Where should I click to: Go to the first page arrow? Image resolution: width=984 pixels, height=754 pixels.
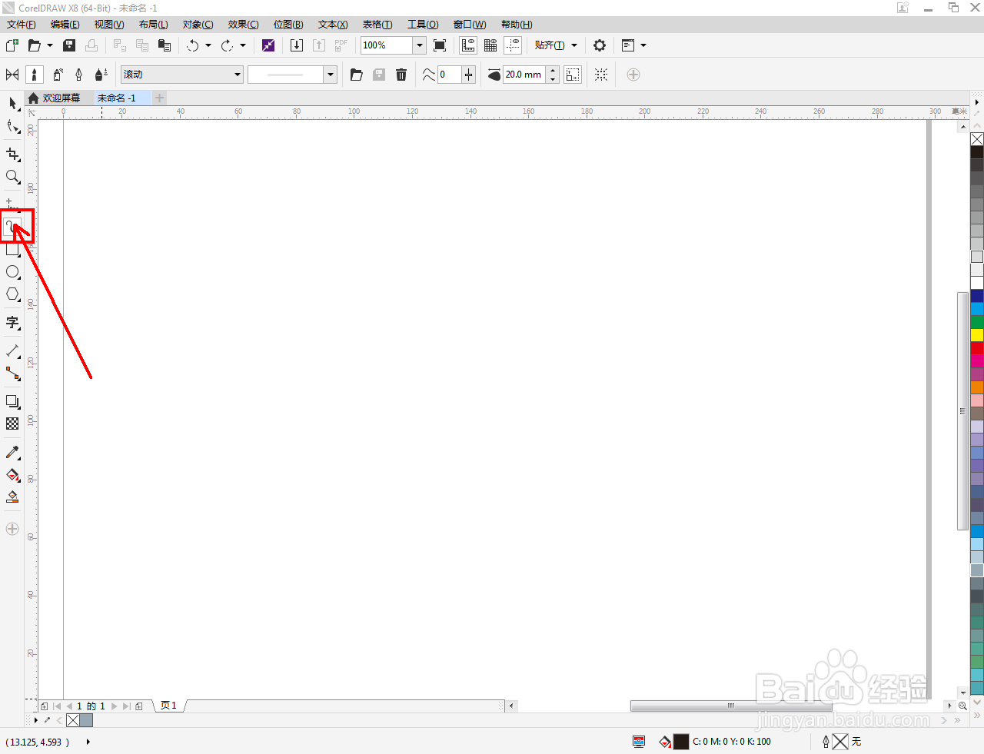(x=58, y=706)
